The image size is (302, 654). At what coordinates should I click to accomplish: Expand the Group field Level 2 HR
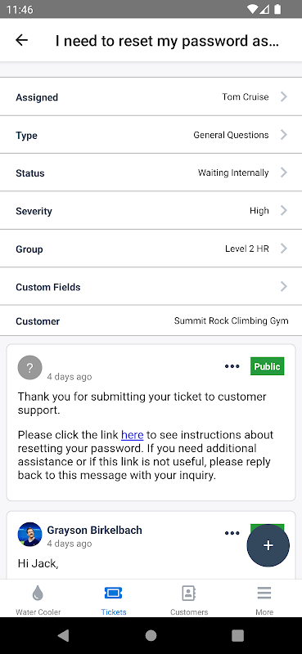(151, 249)
